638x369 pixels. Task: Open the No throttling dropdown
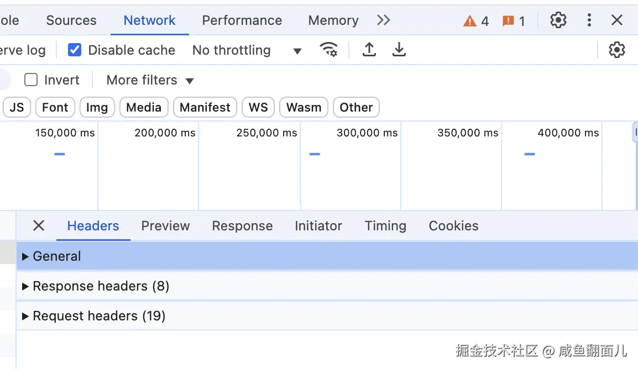247,50
